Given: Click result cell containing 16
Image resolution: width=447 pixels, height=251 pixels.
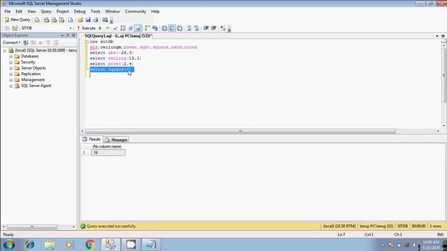Looking at the screenshot, I should point(108,153).
